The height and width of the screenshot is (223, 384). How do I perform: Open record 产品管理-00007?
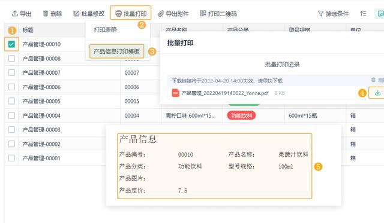(41, 73)
